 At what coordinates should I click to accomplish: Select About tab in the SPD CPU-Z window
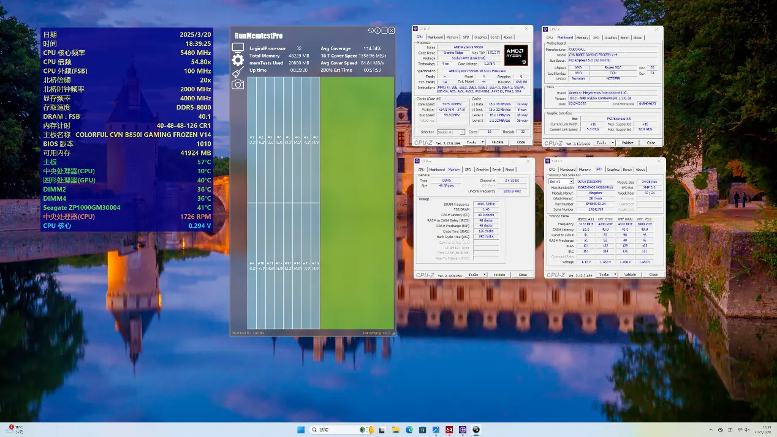pos(640,170)
